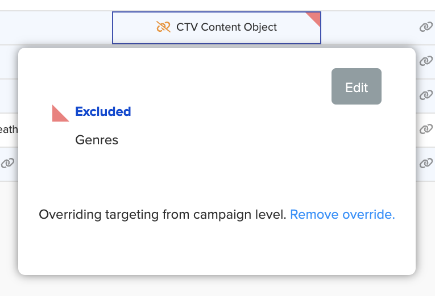The height and width of the screenshot is (296, 435).
Task: Click the right-edge link icon in the third row
Action: point(426,95)
